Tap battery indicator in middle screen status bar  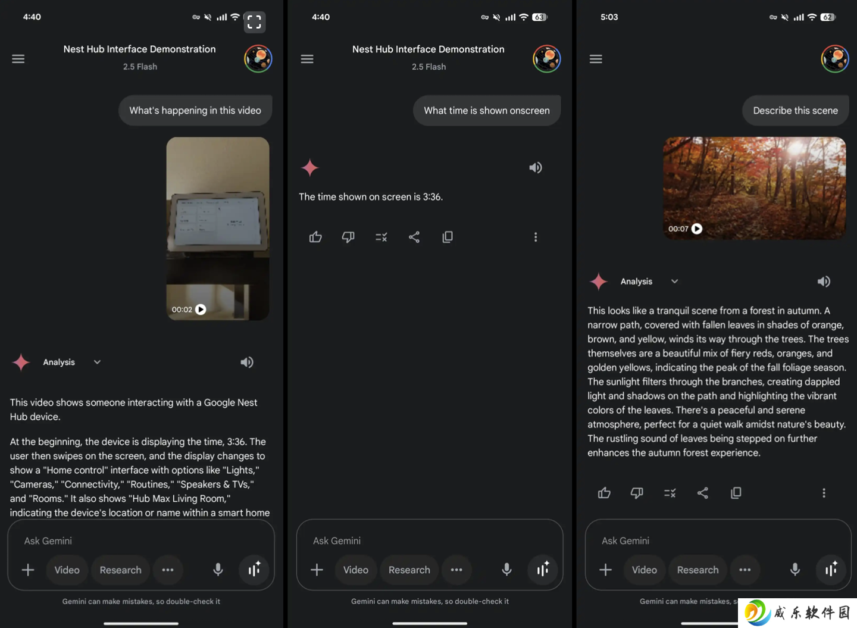point(539,17)
